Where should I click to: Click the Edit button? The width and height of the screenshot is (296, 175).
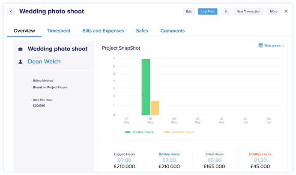[189, 12]
